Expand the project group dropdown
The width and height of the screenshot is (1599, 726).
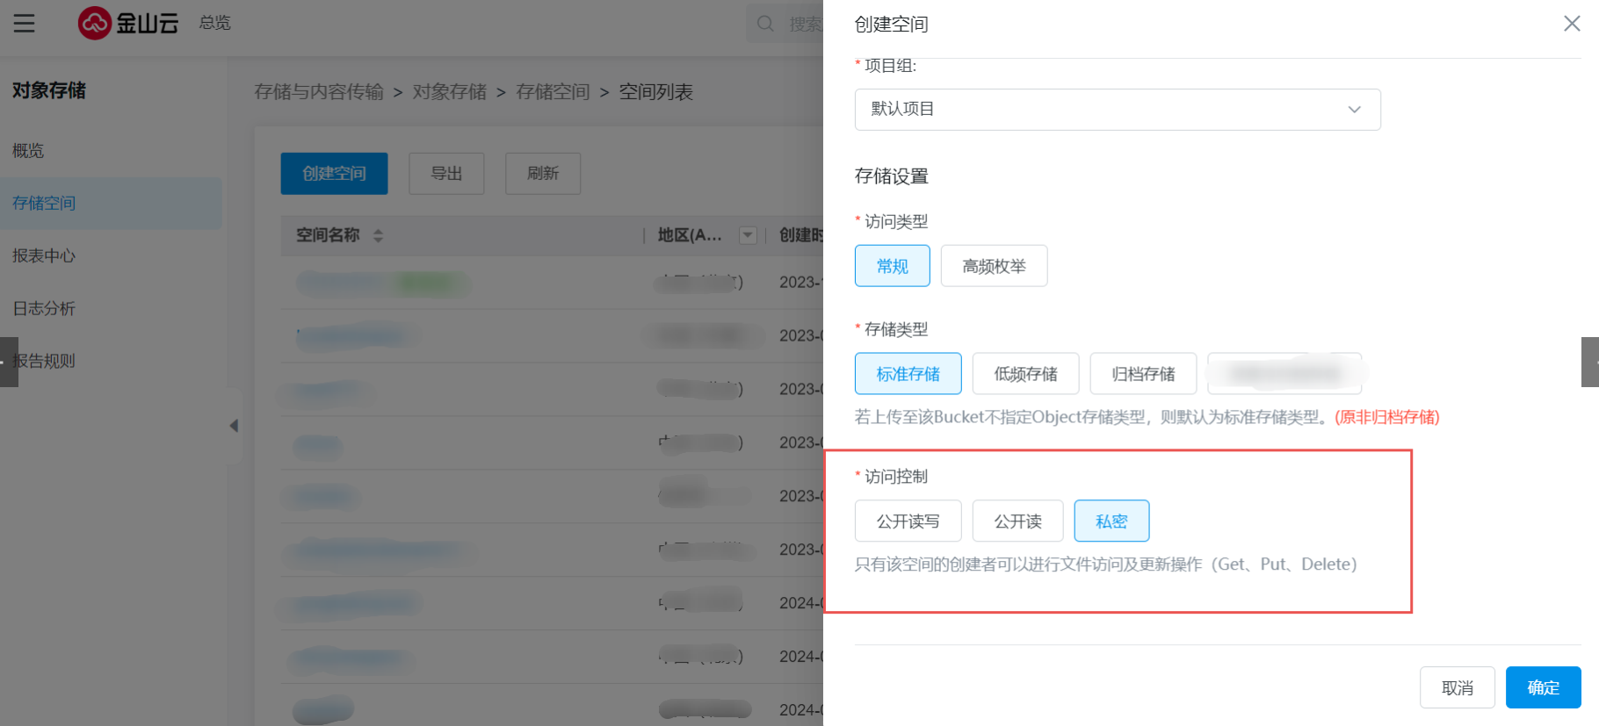coord(1118,110)
